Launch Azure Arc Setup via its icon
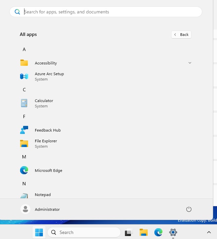 (24, 76)
